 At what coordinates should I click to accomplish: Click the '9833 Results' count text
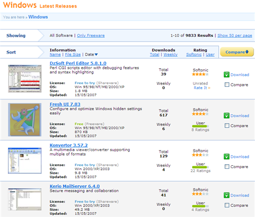[199, 35]
